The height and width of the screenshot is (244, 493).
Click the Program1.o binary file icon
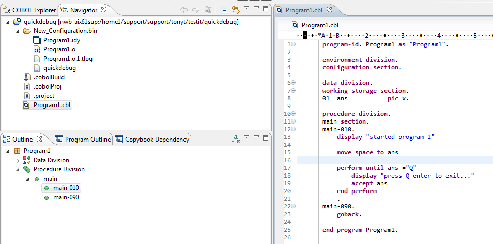pos(37,49)
